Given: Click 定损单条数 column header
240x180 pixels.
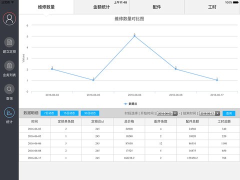Looking at the screenshot, I should (x=66, y=121).
